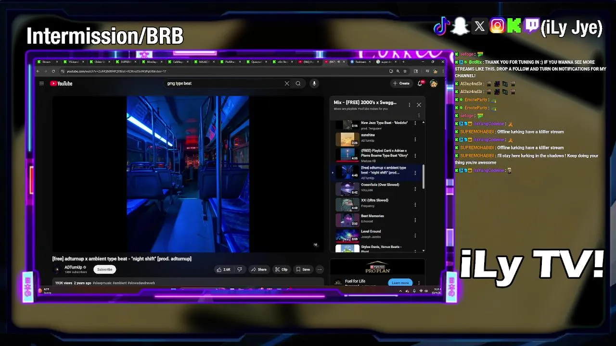Screen dimensions: 616x346
Task: Switch to the CahNop browser tab
Action: [178, 62]
